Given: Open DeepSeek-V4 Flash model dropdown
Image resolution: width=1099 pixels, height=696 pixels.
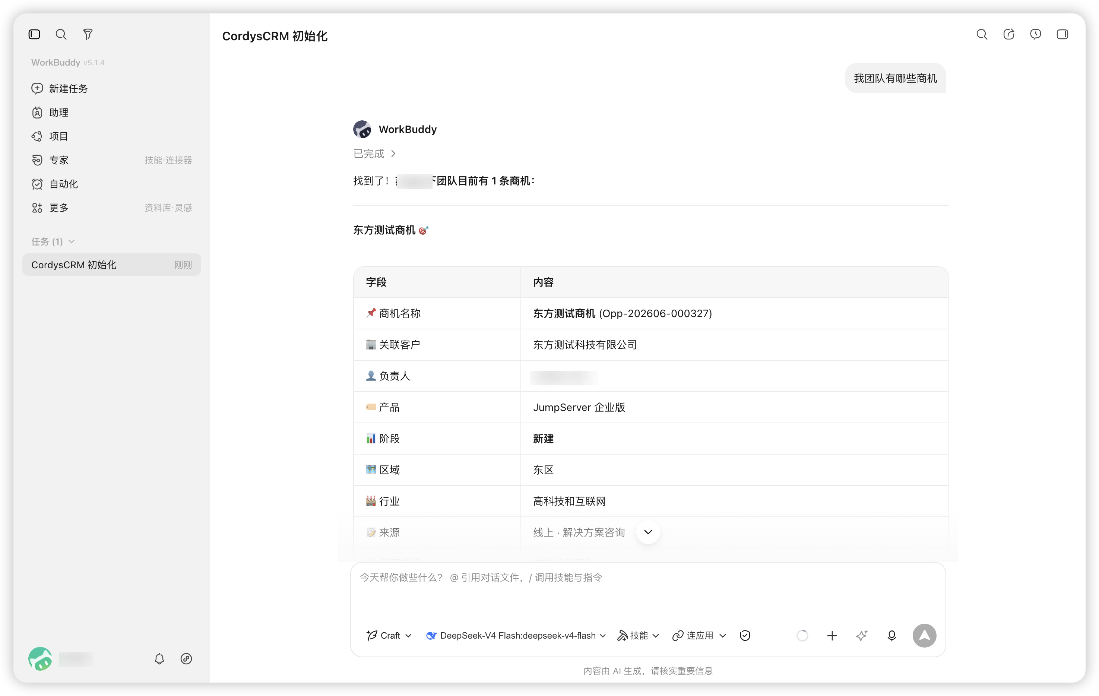Looking at the screenshot, I should click(x=516, y=636).
